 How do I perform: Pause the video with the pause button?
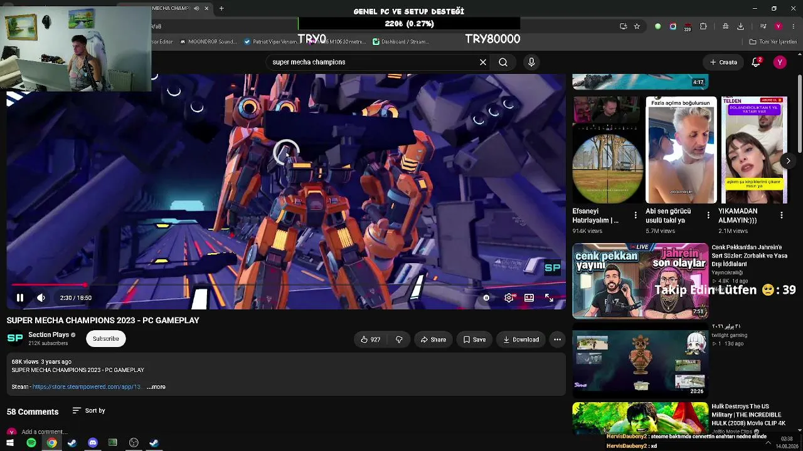20,298
